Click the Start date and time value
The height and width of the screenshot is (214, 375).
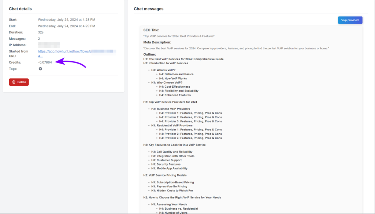click(x=66, y=20)
